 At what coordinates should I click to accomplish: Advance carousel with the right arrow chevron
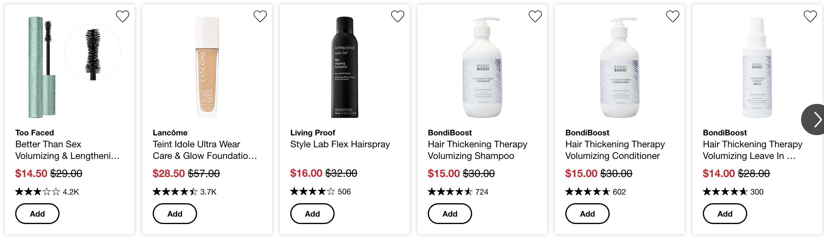(x=814, y=120)
